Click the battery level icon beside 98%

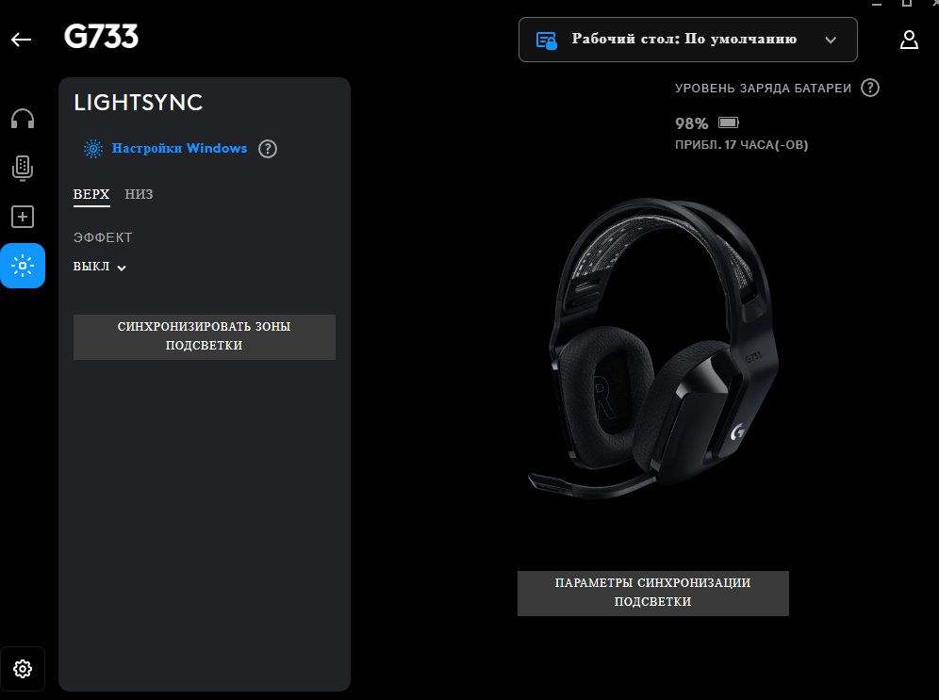click(729, 122)
